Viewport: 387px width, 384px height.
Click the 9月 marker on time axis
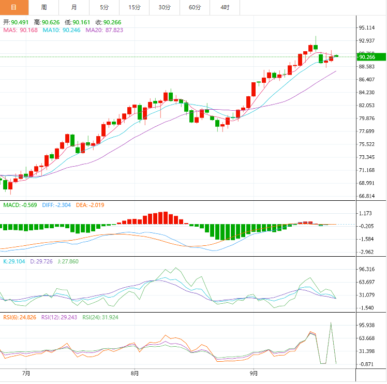[x=254, y=373]
